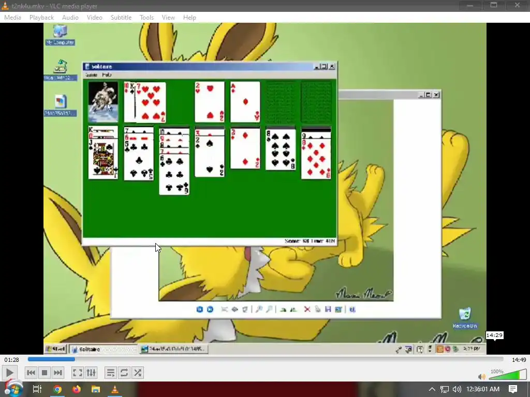
Task: Open the Action Center notifications
Action: point(513,389)
